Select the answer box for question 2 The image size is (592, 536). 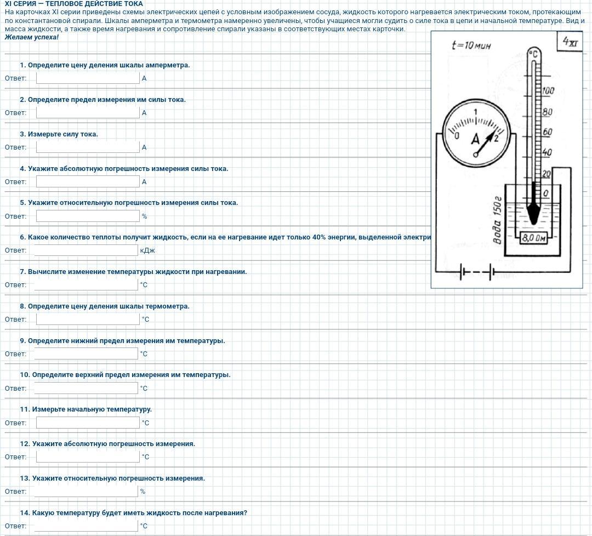[88, 113]
